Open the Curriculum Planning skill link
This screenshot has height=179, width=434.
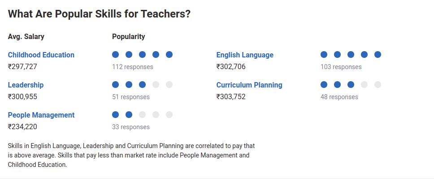click(249, 85)
